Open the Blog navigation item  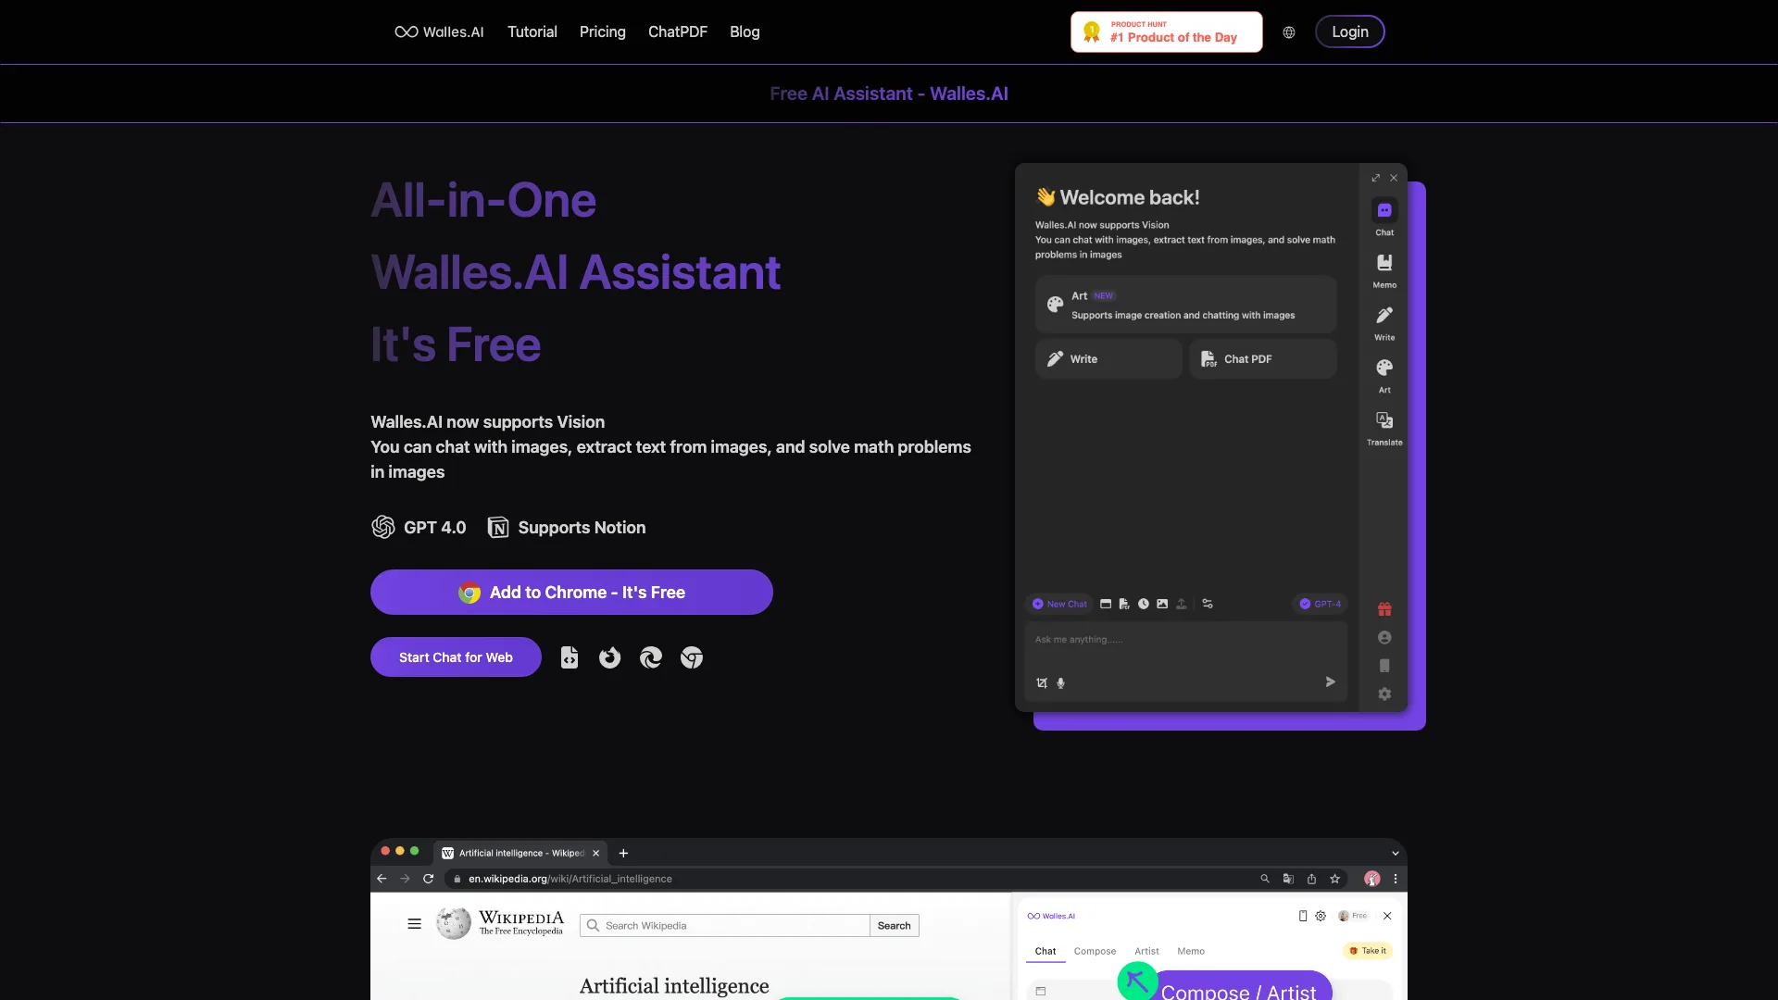click(x=745, y=31)
